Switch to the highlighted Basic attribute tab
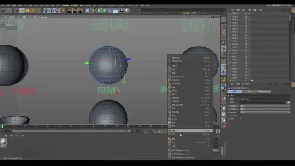Viewport: 295px width, 166px height. 235,91
